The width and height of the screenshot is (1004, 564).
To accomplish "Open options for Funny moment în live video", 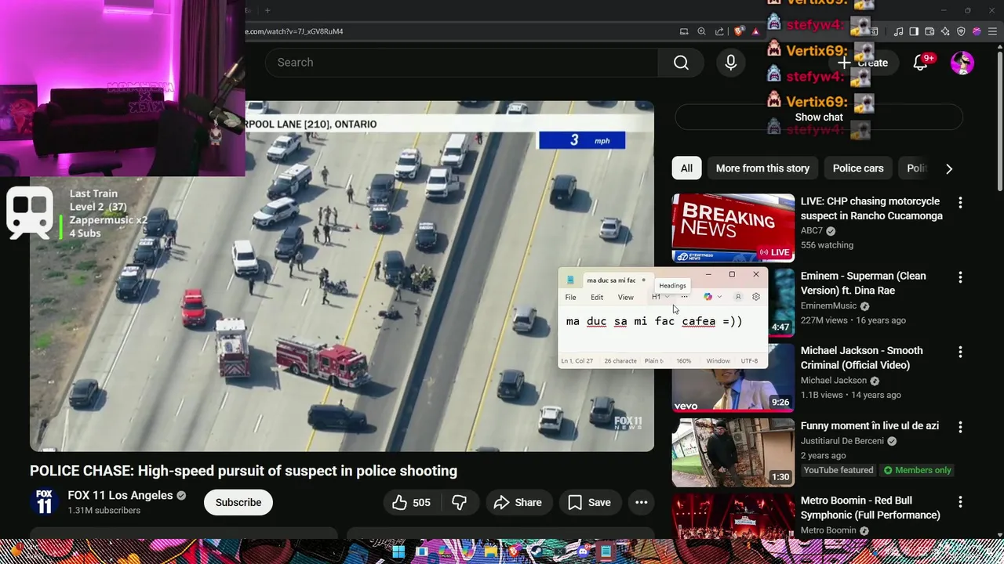I will click(960, 427).
